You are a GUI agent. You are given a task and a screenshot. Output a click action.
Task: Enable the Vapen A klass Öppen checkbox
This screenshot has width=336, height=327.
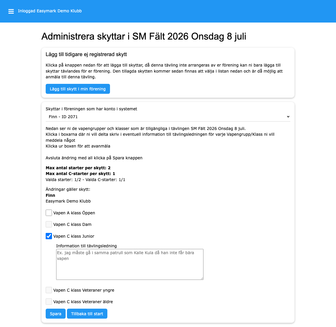pyautogui.click(x=49, y=213)
